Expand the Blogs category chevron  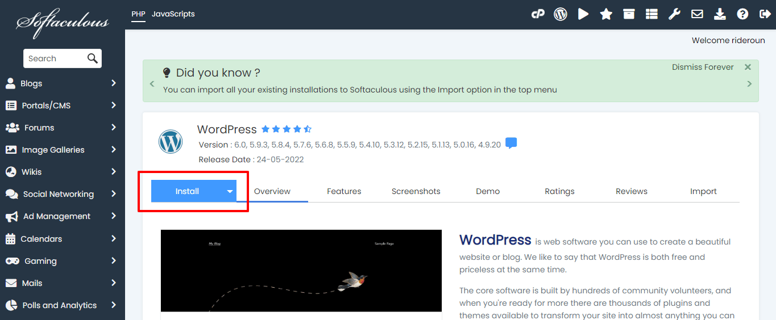pyautogui.click(x=114, y=83)
